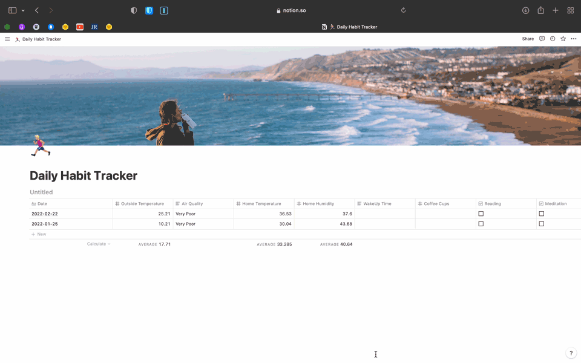Check Reading box for 2022-01-25
Image resolution: width=581 pixels, height=363 pixels.
pyautogui.click(x=481, y=224)
